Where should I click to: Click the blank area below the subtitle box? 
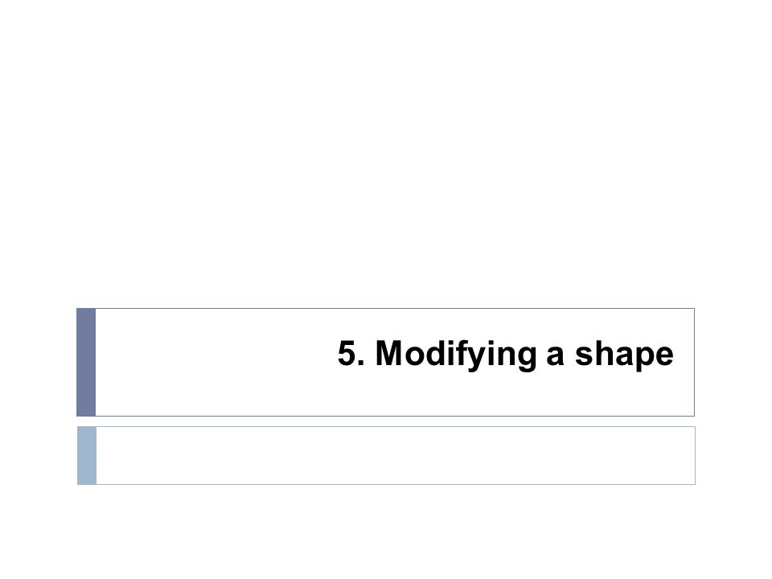coord(386,532)
